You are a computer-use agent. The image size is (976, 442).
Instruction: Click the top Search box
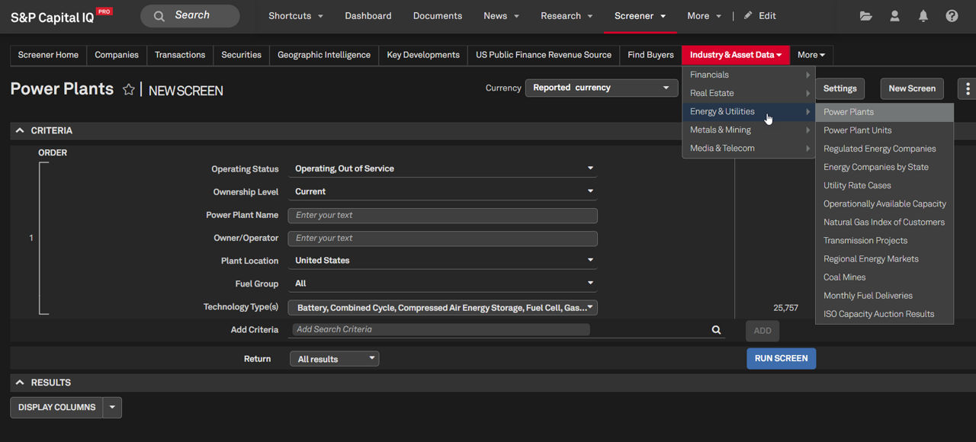pyautogui.click(x=190, y=15)
